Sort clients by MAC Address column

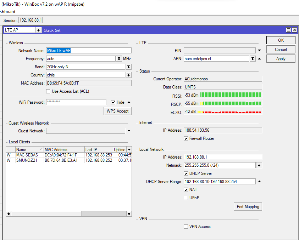pyautogui.click(x=64, y=150)
